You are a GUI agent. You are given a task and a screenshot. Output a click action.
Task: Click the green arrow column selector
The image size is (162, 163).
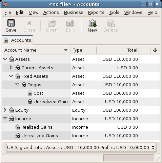point(155,50)
